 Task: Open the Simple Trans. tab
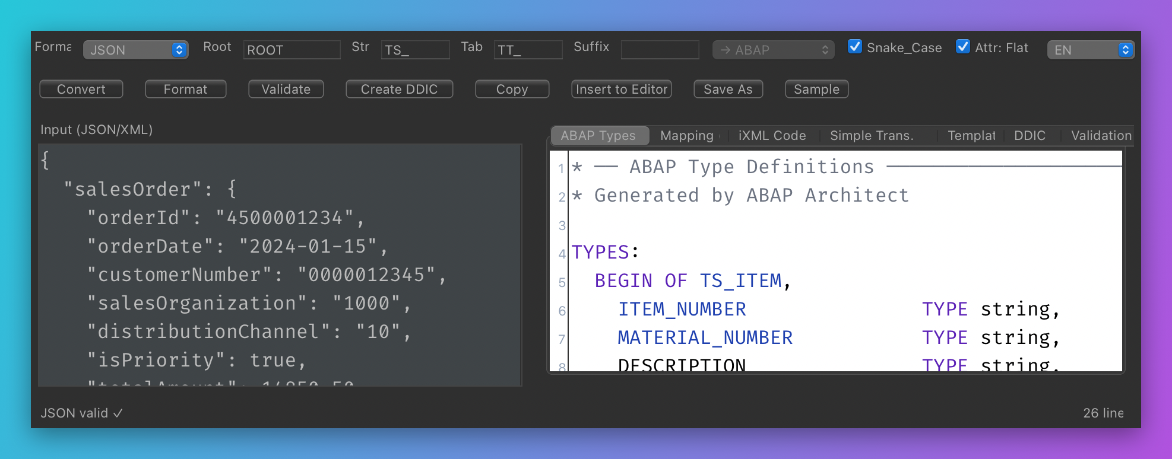pos(872,136)
